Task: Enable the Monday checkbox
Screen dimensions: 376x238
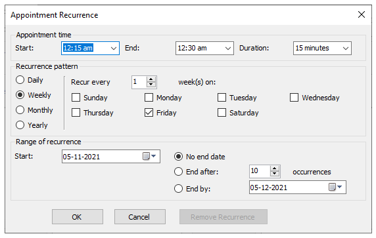Action: coord(149,97)
